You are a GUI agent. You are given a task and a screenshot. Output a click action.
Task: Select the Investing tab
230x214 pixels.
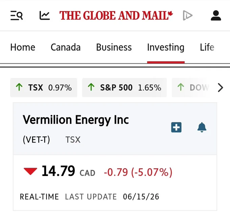[166, 47]
